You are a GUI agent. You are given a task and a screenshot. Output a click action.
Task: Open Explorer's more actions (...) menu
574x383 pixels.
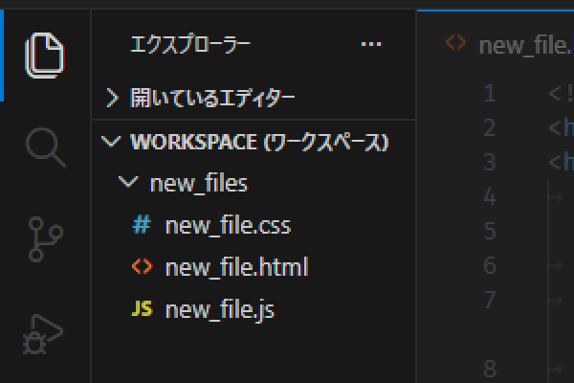click(x=370, y=44)
